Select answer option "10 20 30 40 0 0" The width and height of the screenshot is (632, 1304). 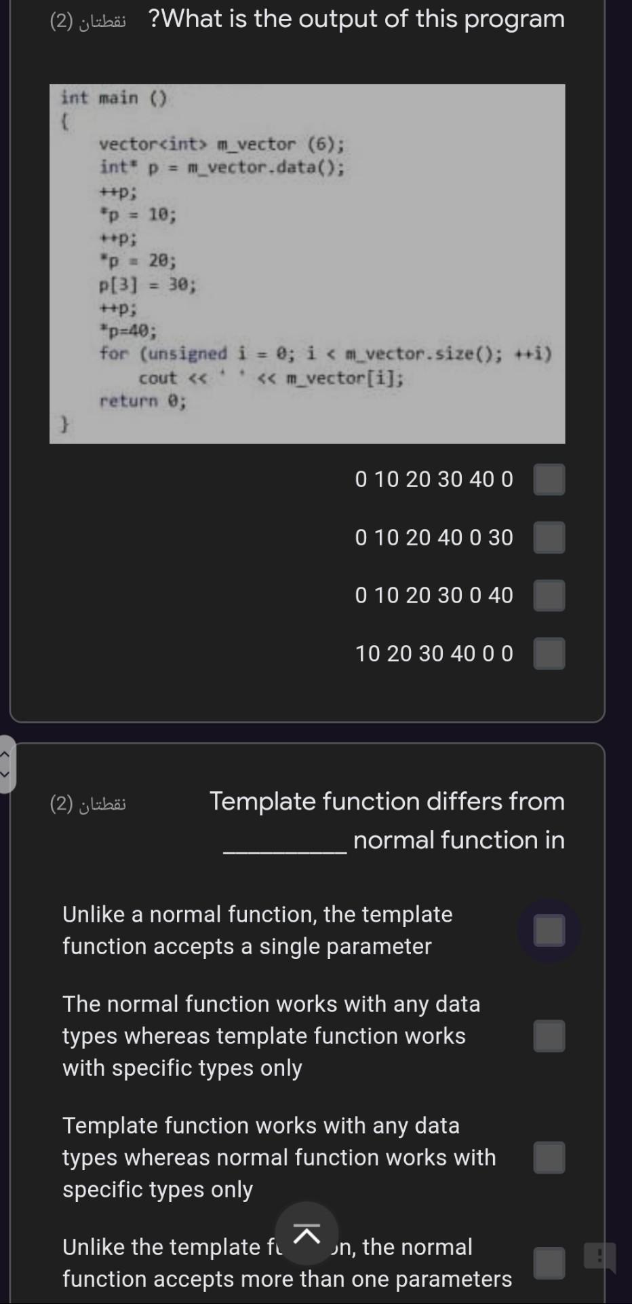pos(549,653)
